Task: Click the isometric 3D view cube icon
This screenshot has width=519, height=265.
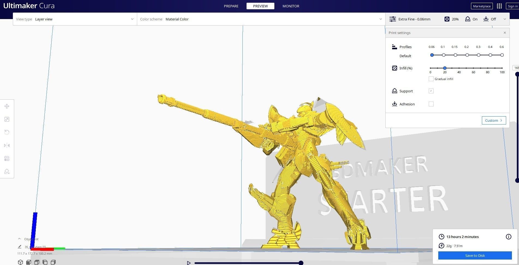Action: coord(20,262)
